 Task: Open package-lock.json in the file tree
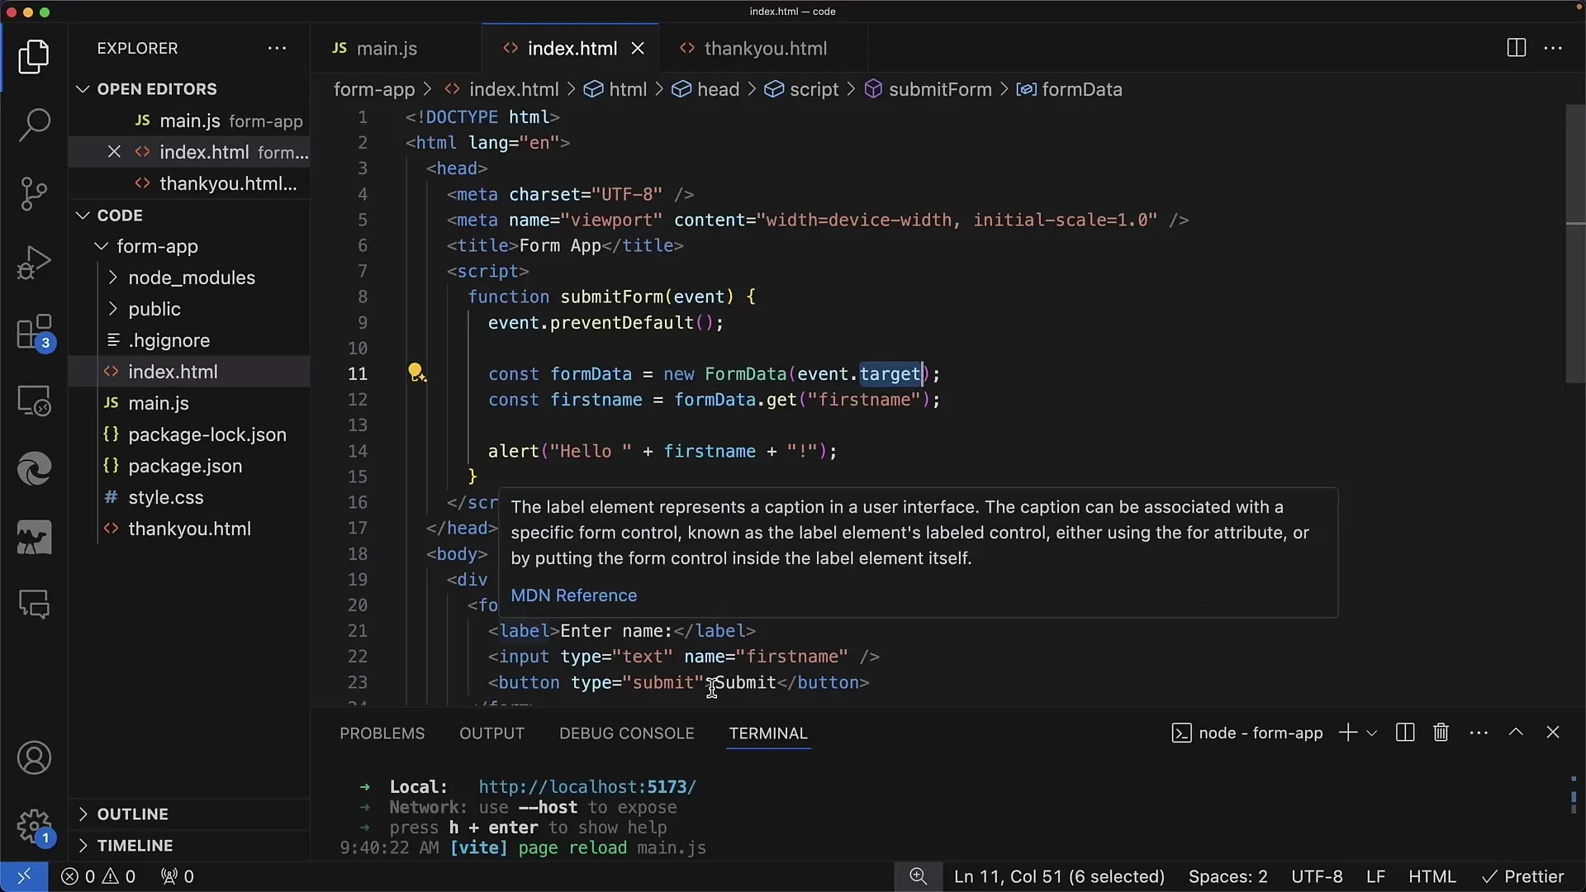pyautogui.click(x=189, y=434)
